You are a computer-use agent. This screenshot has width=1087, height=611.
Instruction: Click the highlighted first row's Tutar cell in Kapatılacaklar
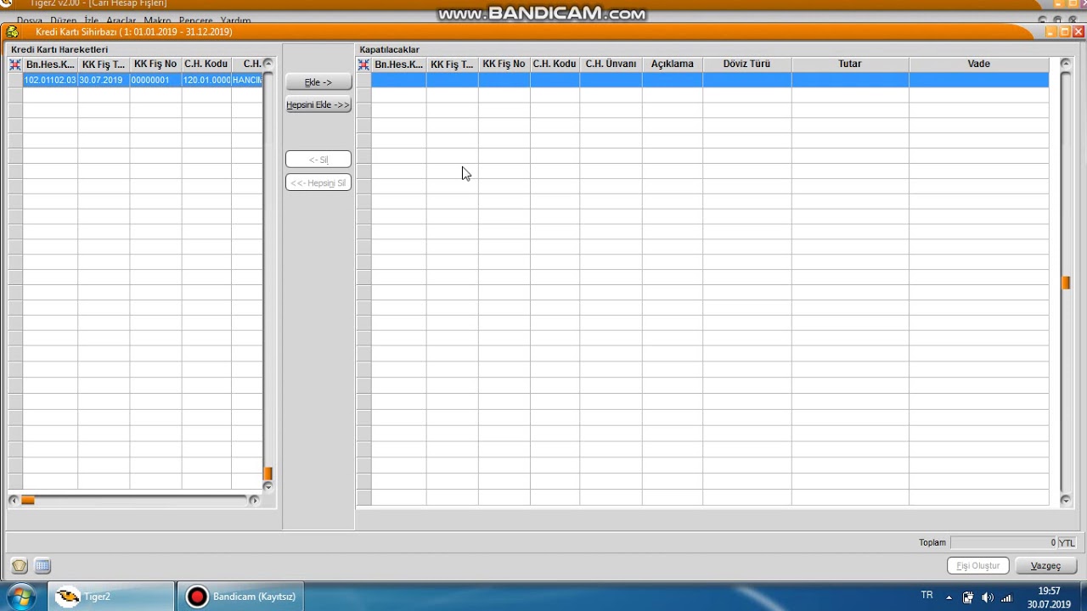click(850, 80)
